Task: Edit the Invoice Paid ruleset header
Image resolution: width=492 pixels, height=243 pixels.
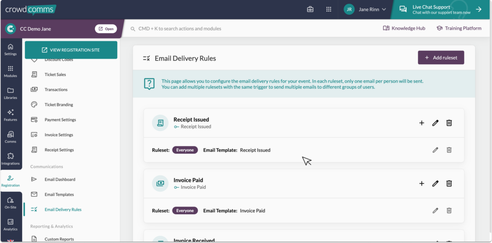Action: click(435, 183)
